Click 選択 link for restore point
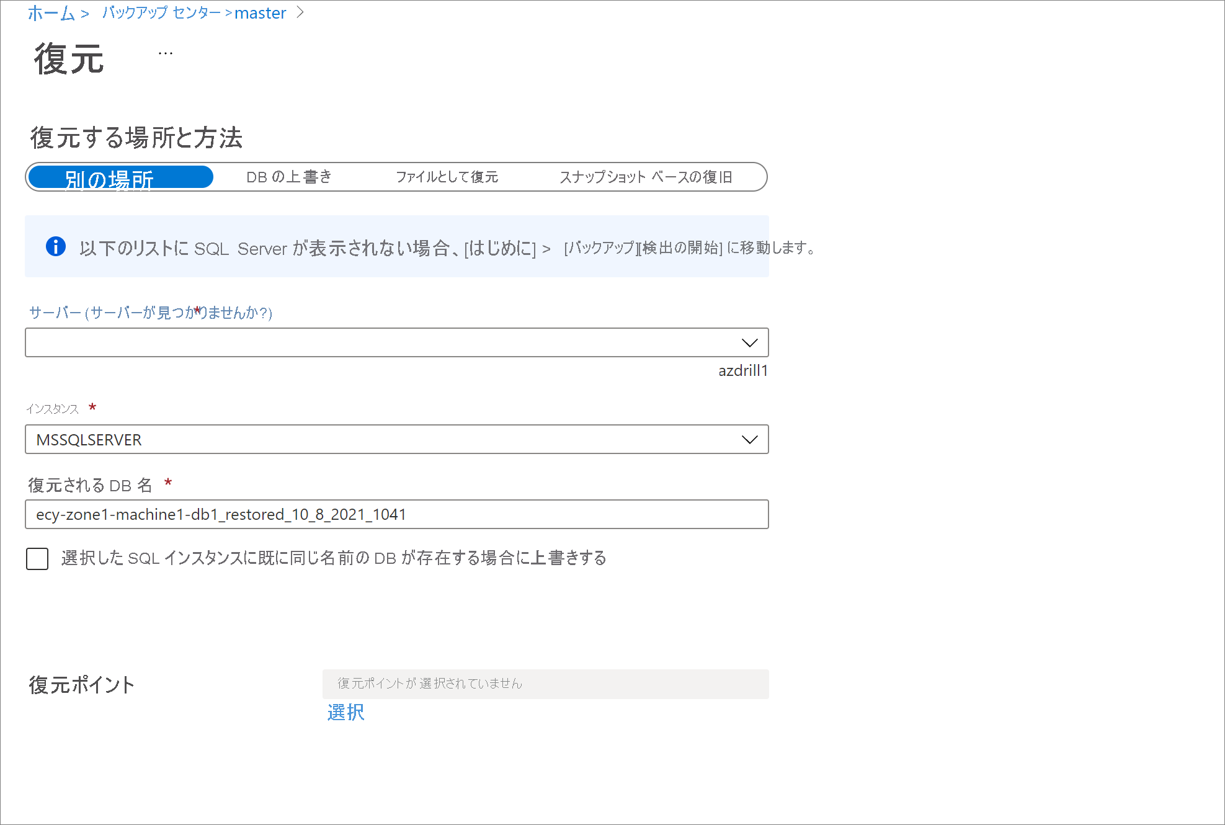 345,713
